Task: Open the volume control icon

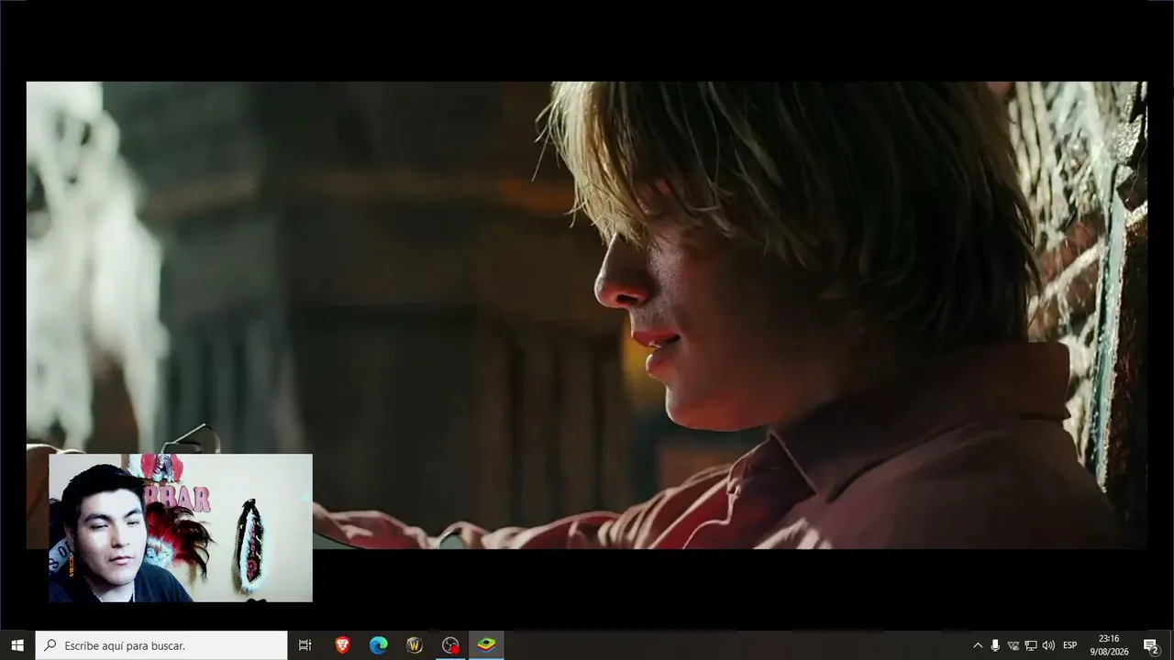Action: [x=1048, y=645]
